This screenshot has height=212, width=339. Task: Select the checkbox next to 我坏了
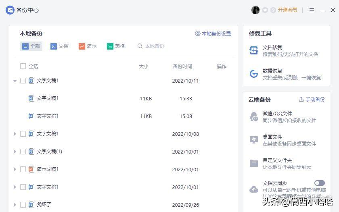pyautogui.click(x=23, y=205)
